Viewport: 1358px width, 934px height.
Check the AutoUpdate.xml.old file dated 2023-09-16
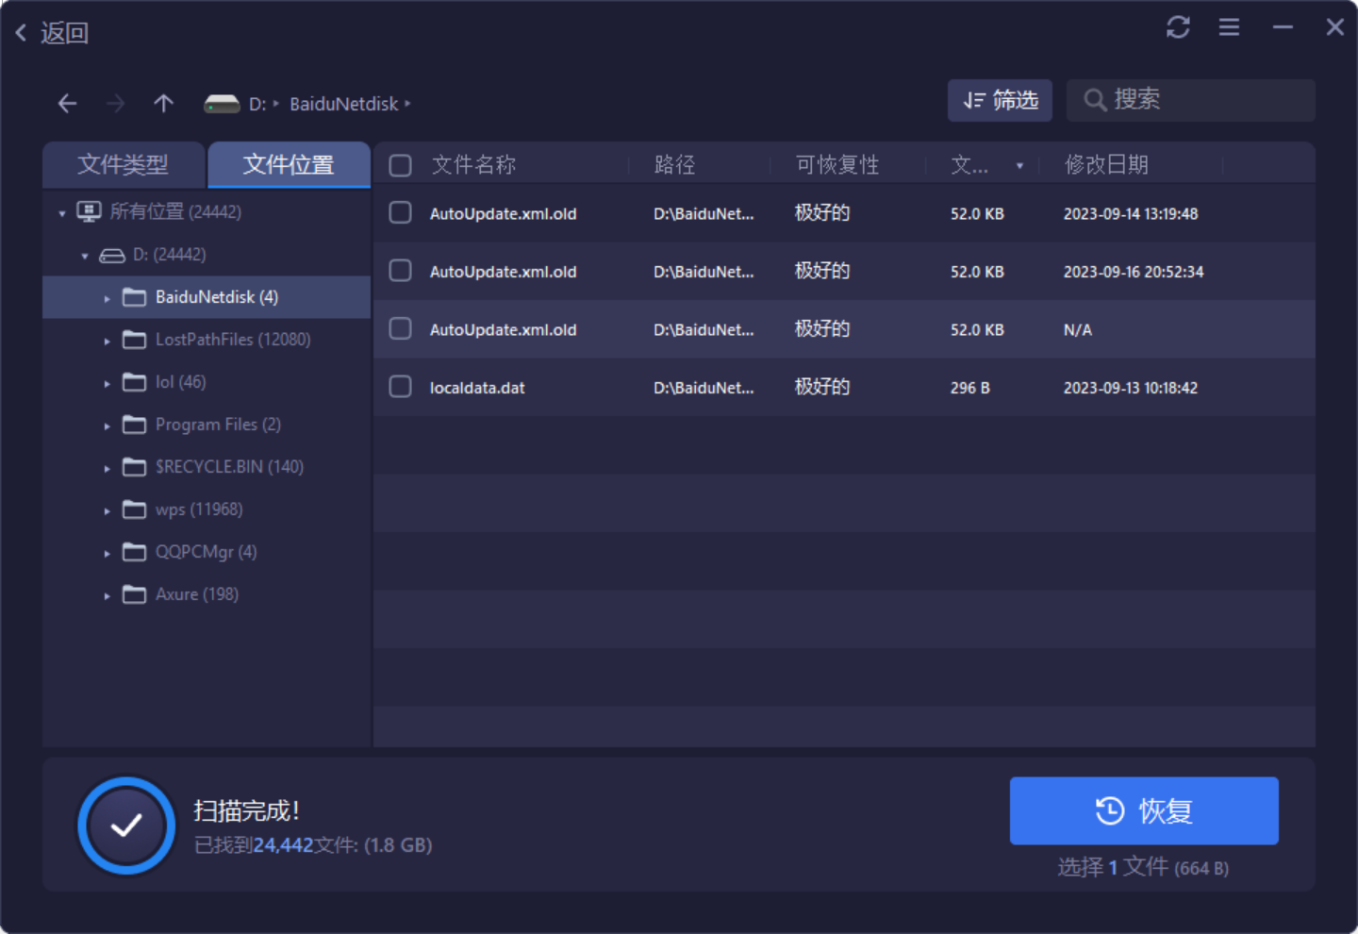(401, 272)
